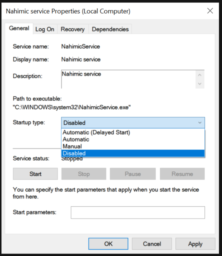
Task: Pick Manual in the startup type list
Action: 72,146
